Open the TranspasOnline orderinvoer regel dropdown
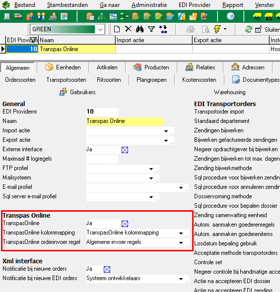 [181, 242]
